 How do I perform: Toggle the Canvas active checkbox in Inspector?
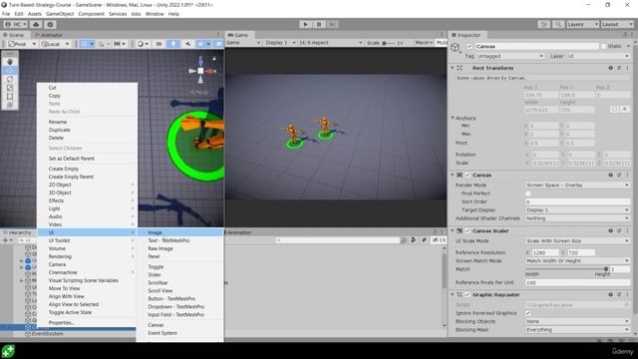point(470,47)
